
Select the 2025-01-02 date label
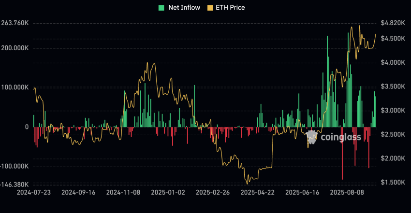(168, 192)
